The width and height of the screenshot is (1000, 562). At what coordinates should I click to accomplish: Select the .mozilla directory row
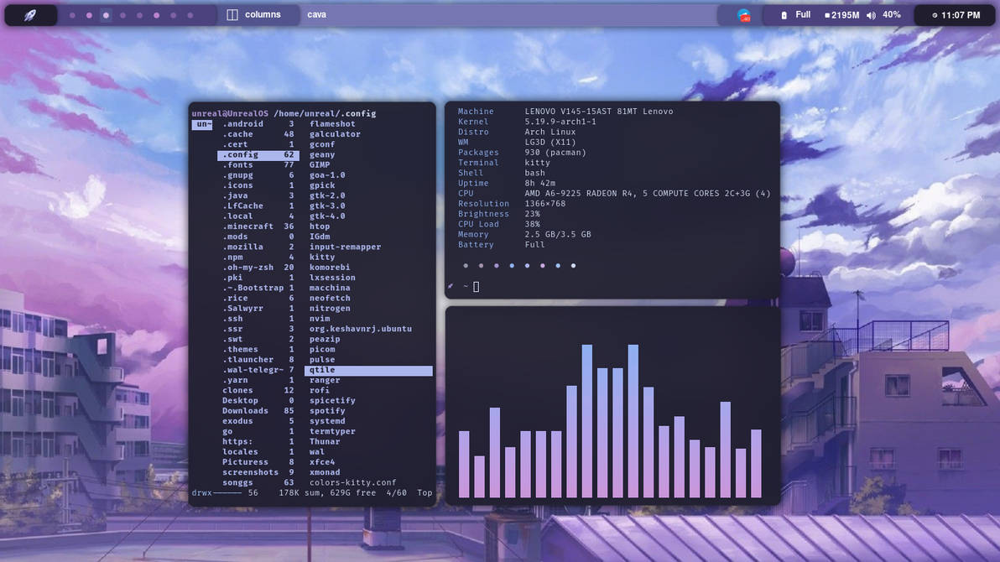pos(258,247)
